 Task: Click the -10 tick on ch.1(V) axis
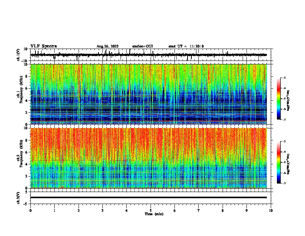[x=25, y=61]
